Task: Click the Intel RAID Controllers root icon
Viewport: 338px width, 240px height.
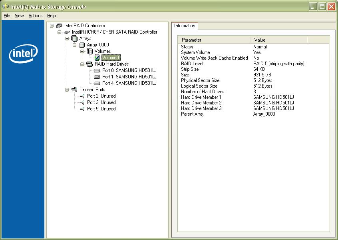Action: pyautogui.click(x=59, y=26)
